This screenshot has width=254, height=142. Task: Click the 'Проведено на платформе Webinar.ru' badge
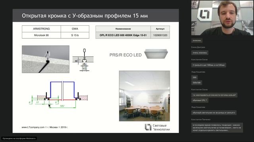pos(19,138)
